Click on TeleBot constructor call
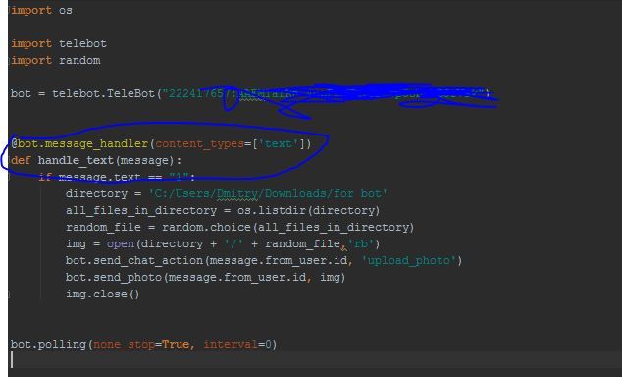622x377 pixels. point(130,93)
